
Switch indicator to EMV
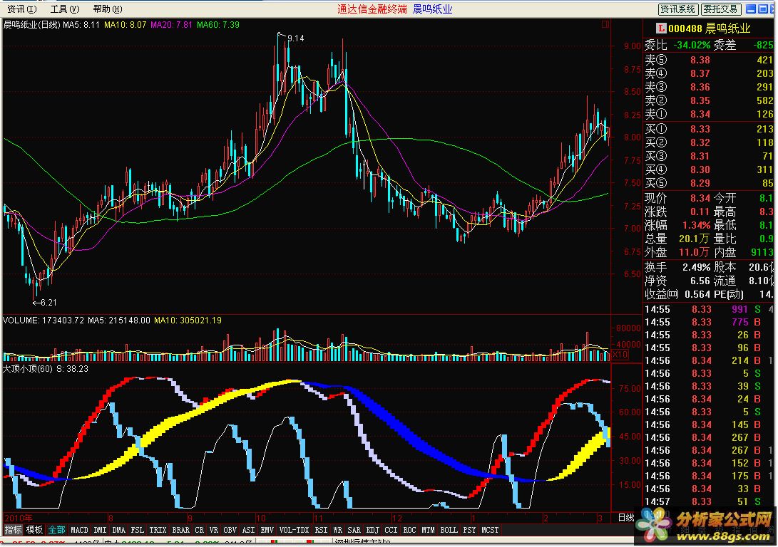coord(267,530)
